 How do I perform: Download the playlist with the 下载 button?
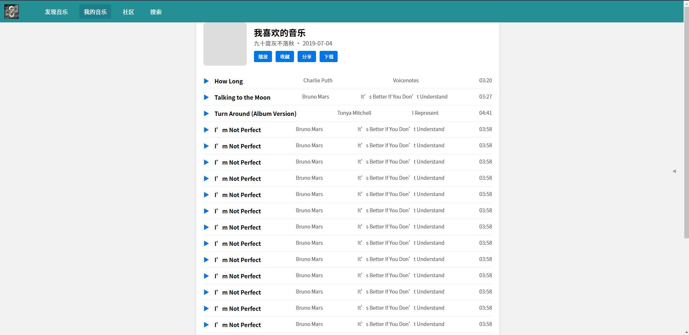coord(328,56)
